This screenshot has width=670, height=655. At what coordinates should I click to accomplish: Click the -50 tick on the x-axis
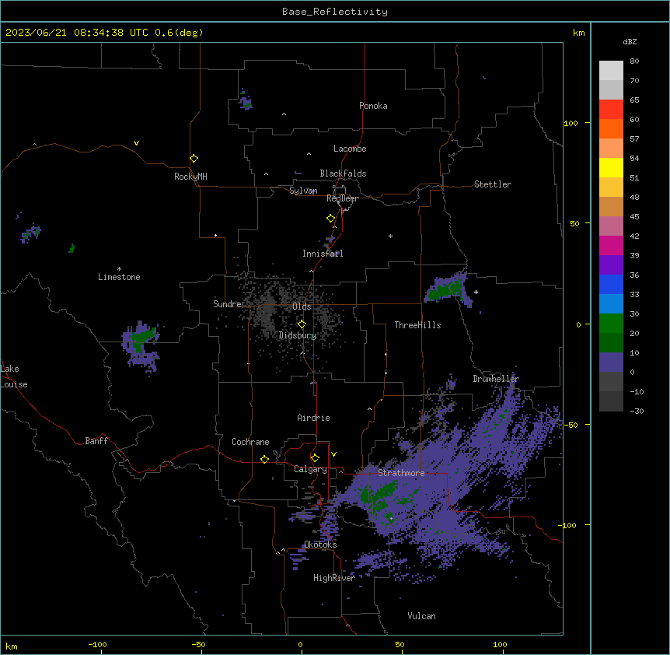click(x=198, y=645)
